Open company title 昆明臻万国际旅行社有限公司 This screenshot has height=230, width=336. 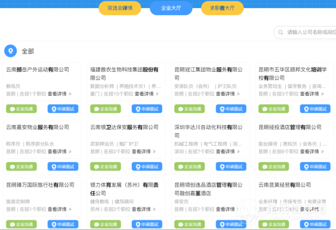40,185
